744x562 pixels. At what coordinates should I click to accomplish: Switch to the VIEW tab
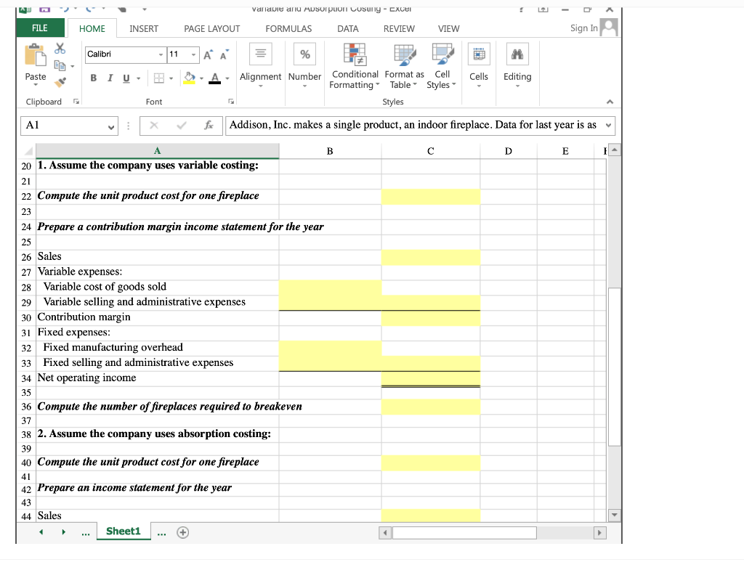click(x=448, y=29)
